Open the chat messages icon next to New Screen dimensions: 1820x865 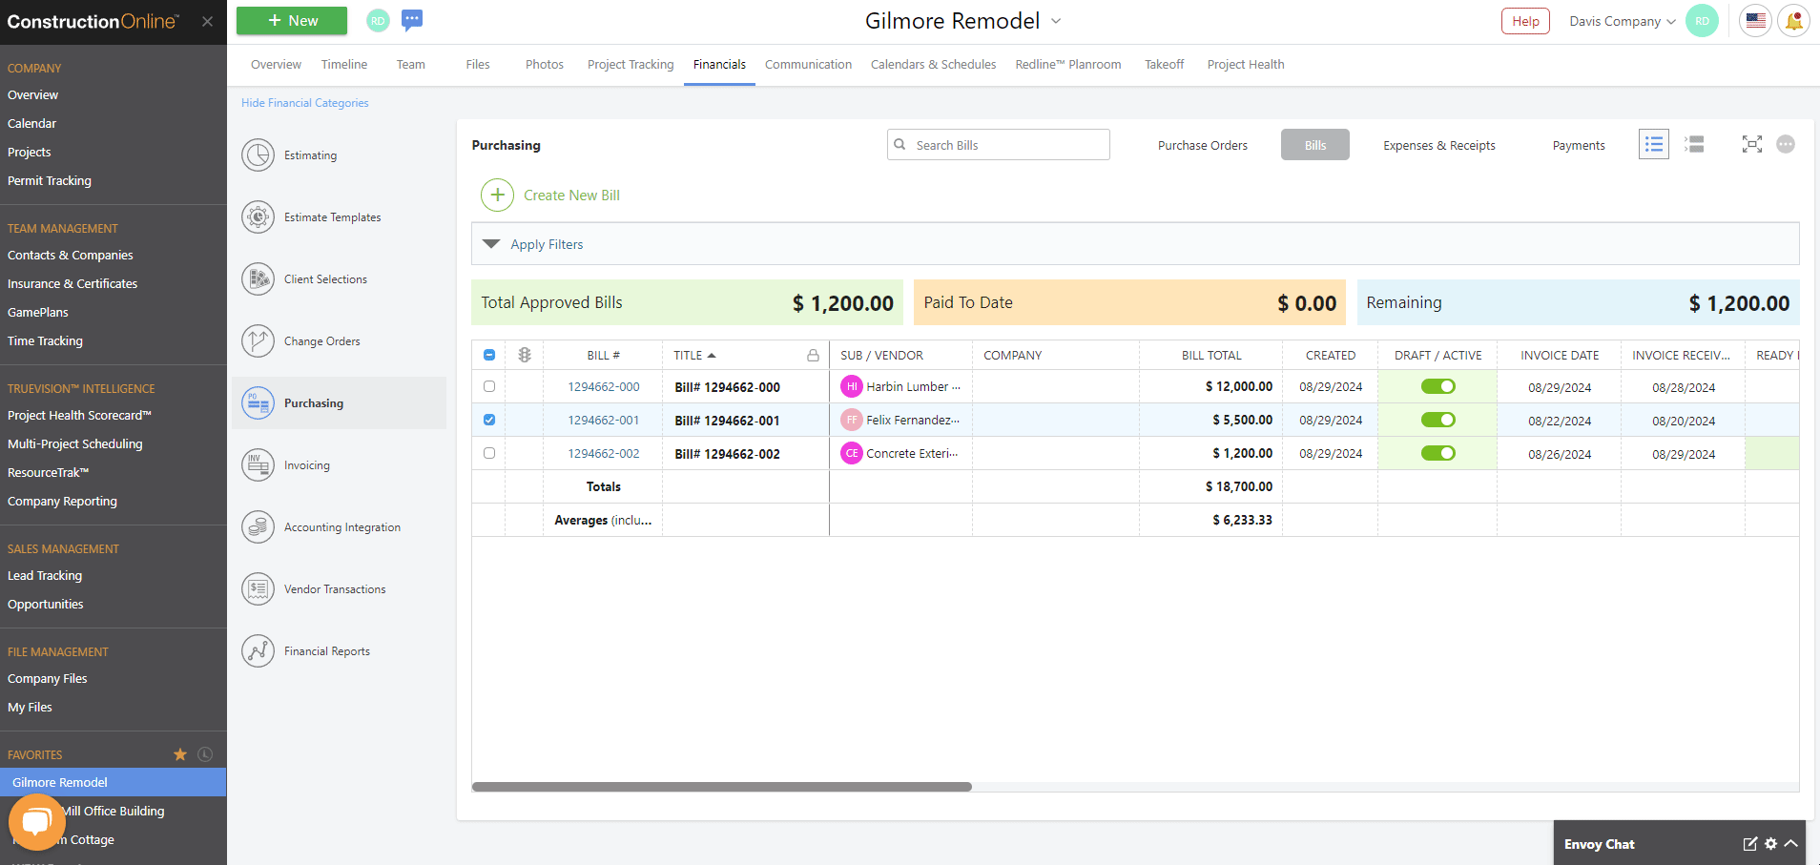[x=412, y=20]
